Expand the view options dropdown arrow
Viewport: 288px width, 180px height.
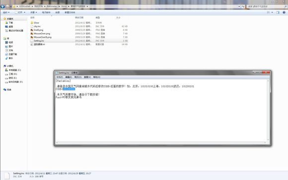[x=272, y=12]
